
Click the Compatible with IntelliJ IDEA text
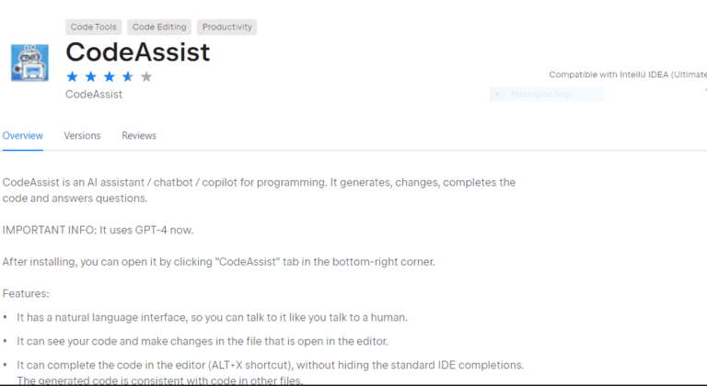click(628, 74)
